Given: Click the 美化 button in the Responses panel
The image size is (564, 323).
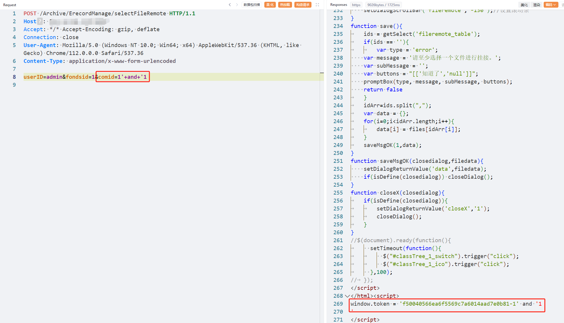Looking at the screenshot, I should (x=524, y=5).
